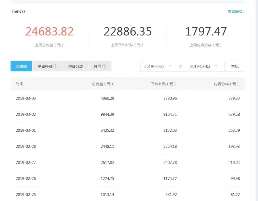Viewport: 258px width, 201px height.
Task: Open the 其他 tab
Action: coord(100,66)
